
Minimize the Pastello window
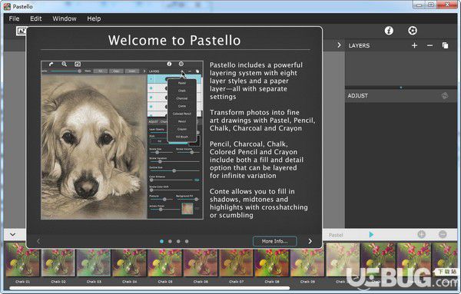click(419, 5)
